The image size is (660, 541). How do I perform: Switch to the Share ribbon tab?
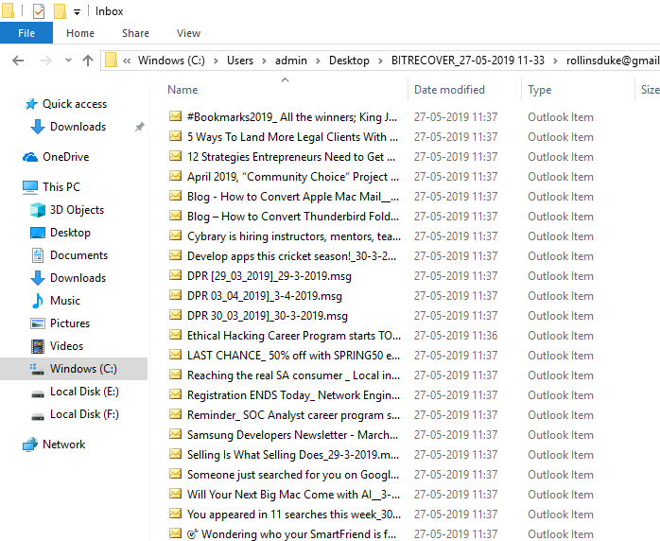click(135, 33)
